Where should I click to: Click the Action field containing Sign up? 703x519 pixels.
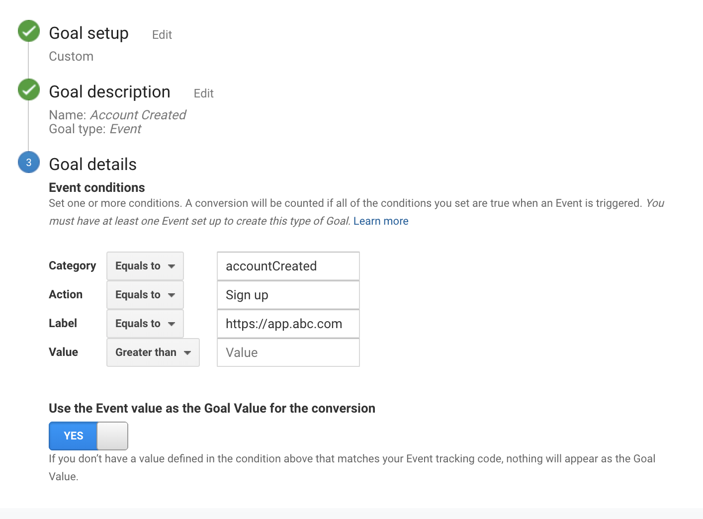pos(288,295)
